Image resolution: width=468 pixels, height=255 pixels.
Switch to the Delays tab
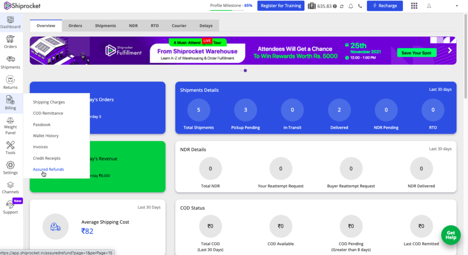click(x=206, y=26)
